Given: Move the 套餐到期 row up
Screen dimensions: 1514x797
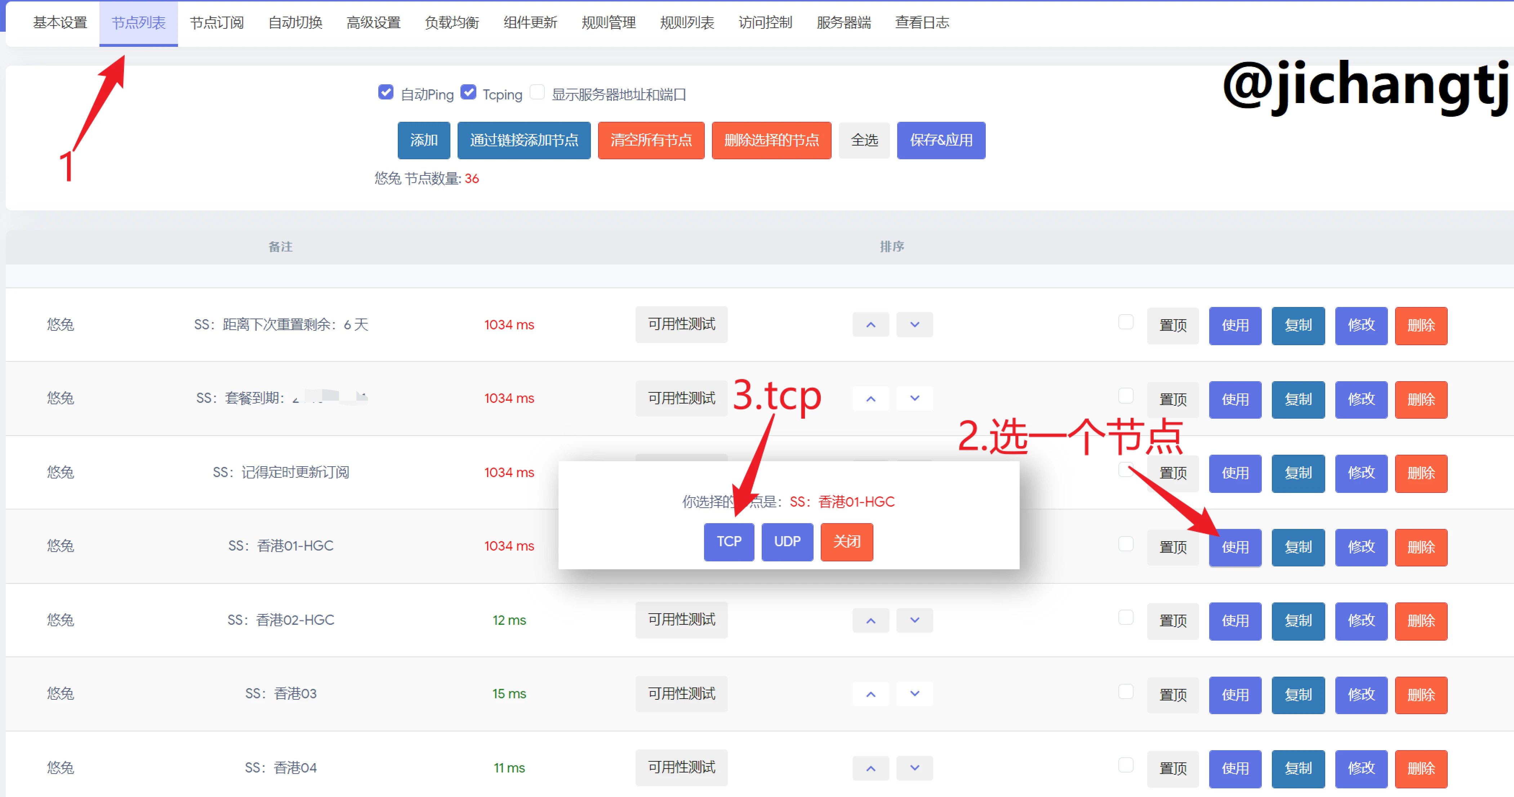Looking at the screenshot, I should (x=870, y=398).
